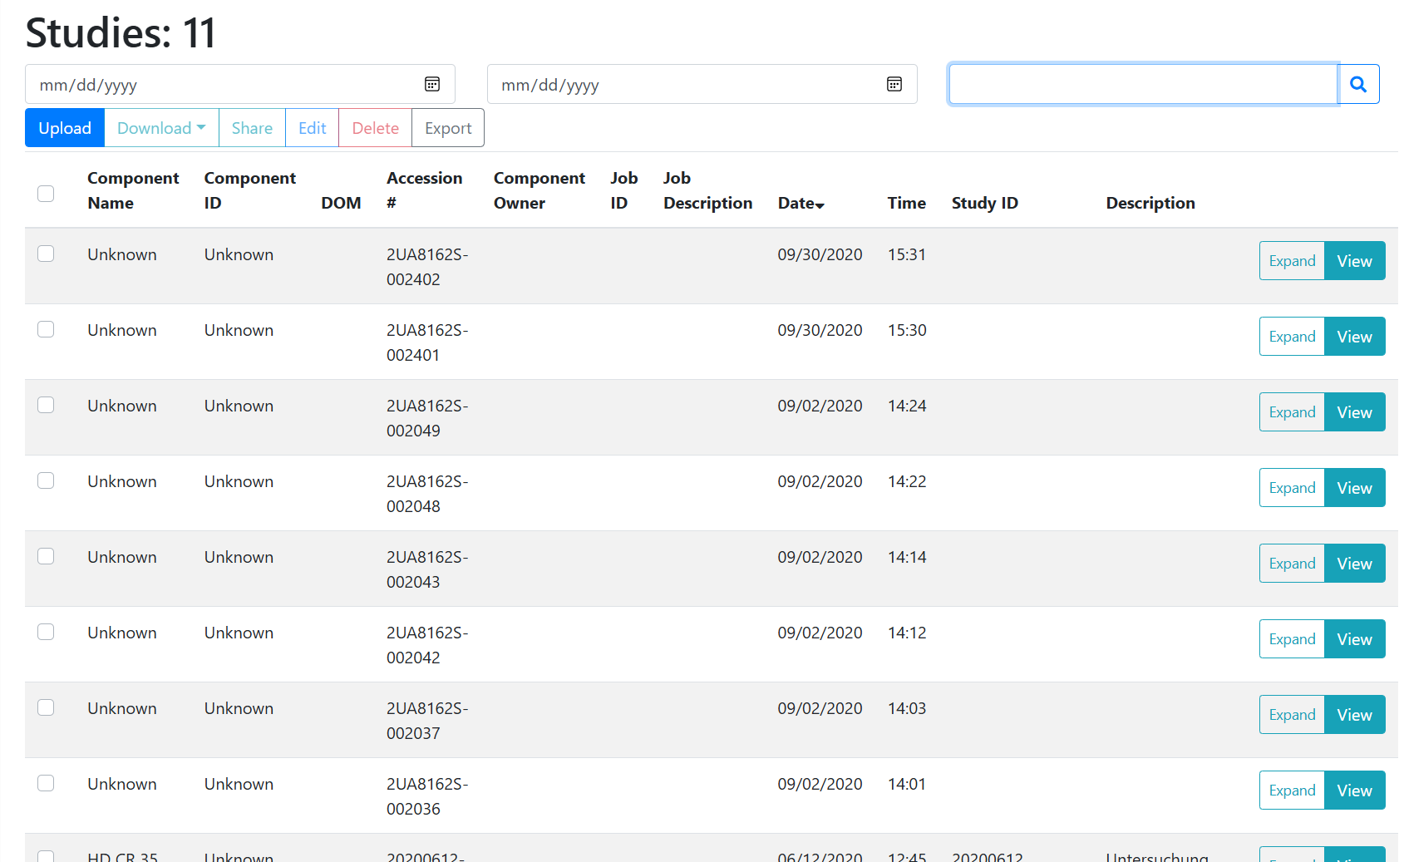Click the Export button
Screen dimensions: 1404x862
448,128
